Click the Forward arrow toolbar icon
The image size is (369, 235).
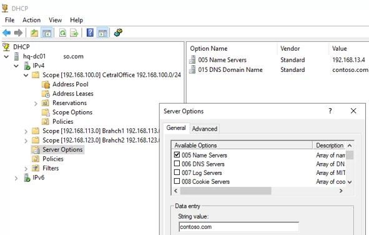coord(18,32)
